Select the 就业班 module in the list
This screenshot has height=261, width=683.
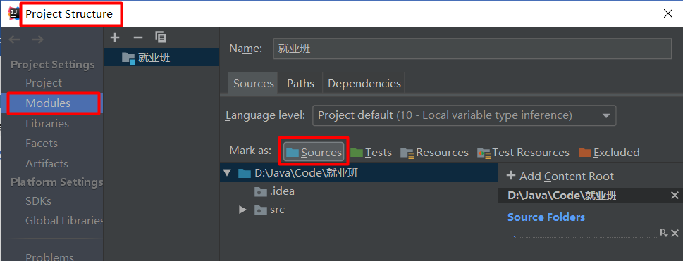[x=161, y=58]
